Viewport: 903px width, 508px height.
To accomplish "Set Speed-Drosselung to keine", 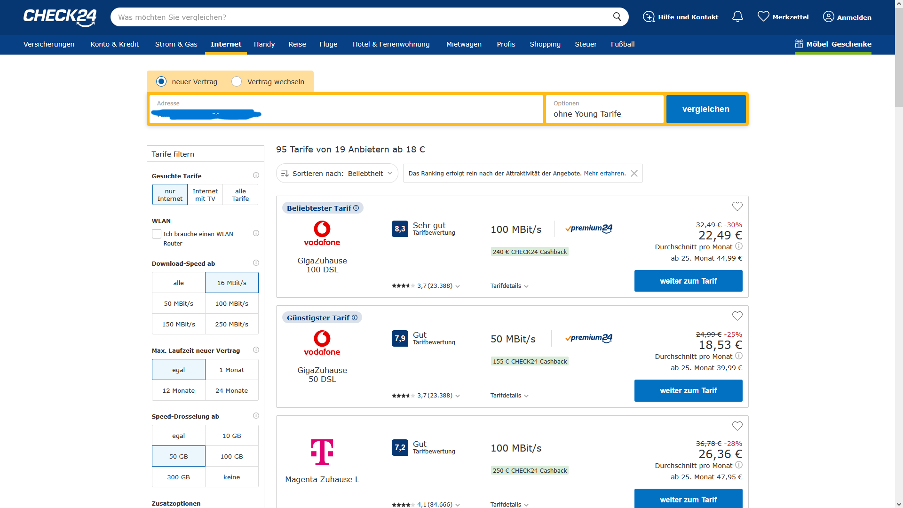I will pyautogui.click(x=232, y=477).
